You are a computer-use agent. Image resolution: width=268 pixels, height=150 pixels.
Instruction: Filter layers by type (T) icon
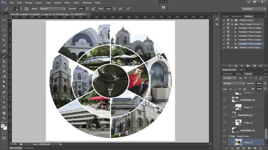click(x=250, y=78)
